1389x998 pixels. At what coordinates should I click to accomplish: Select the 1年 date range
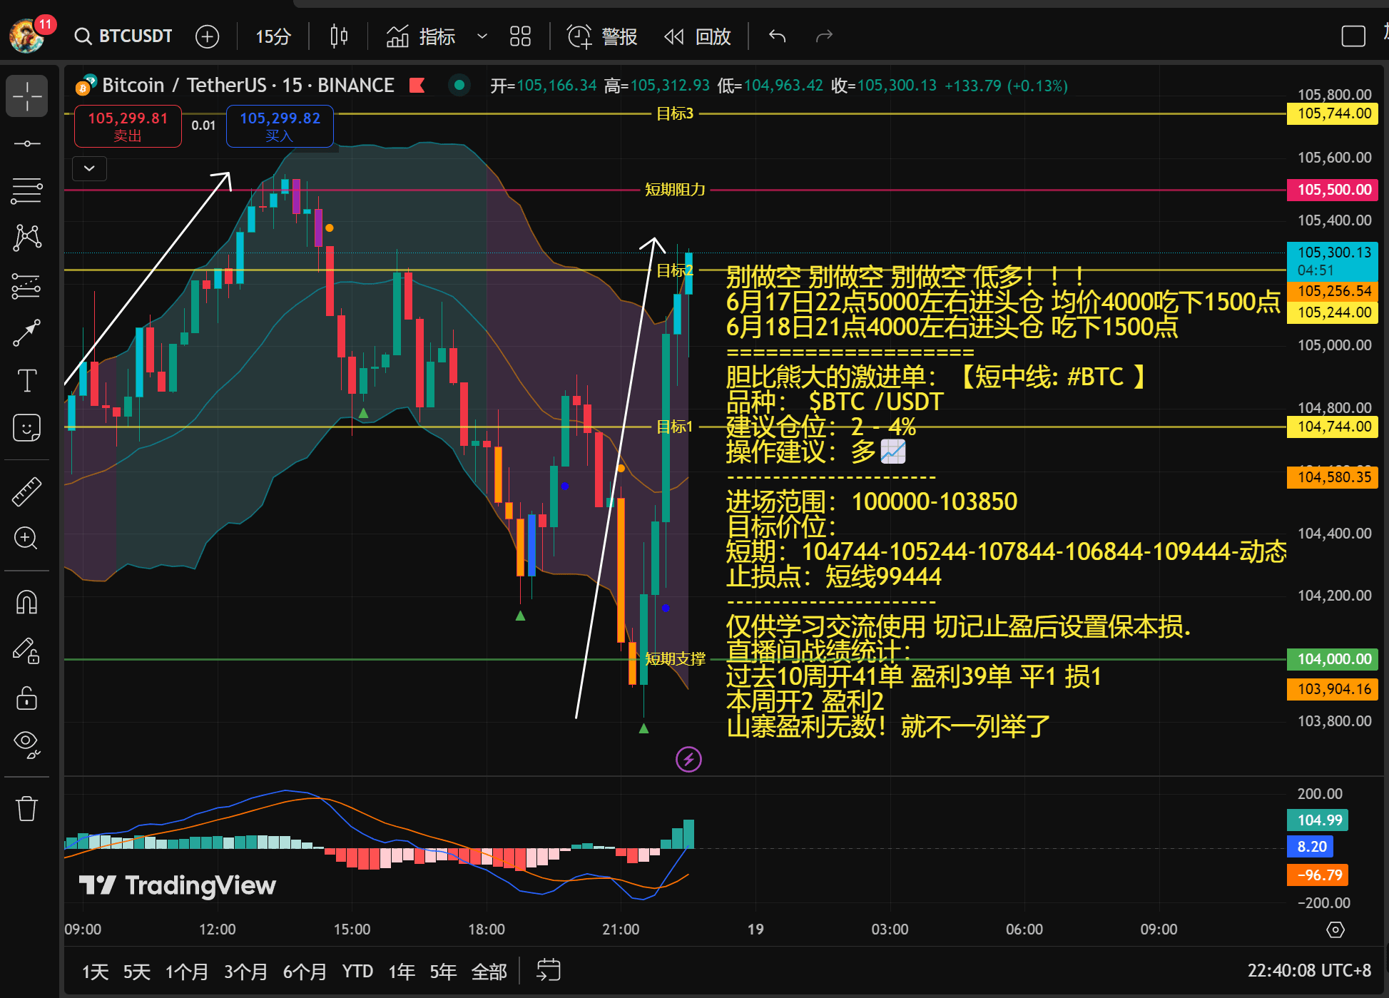[x=402, y=972]
